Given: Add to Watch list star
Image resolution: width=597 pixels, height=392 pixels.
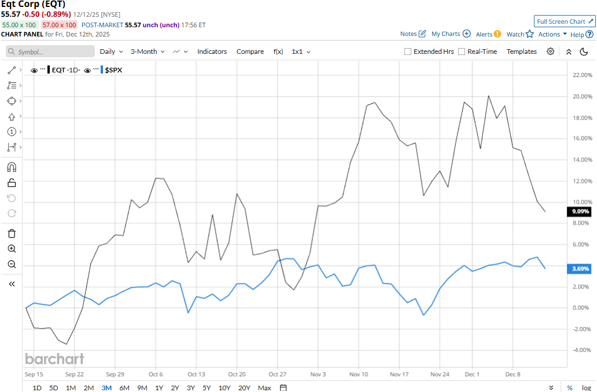Looking at the screenshot, I should pos(530,34).
